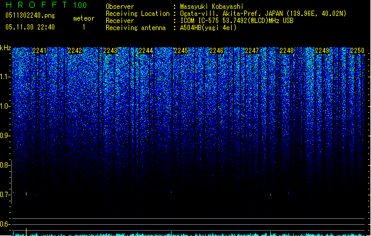Click the Observer field label

120,6
